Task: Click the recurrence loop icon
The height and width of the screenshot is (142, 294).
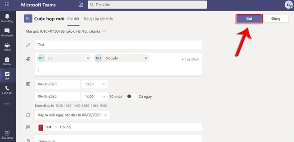Action: 28,115
